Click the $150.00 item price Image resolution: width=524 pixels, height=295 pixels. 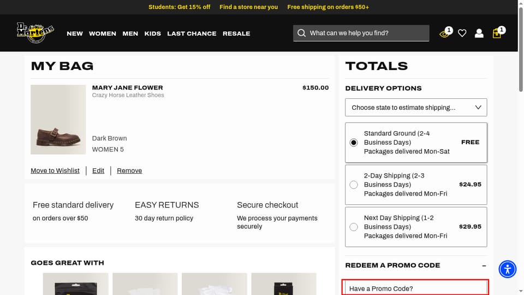(315, 87)
